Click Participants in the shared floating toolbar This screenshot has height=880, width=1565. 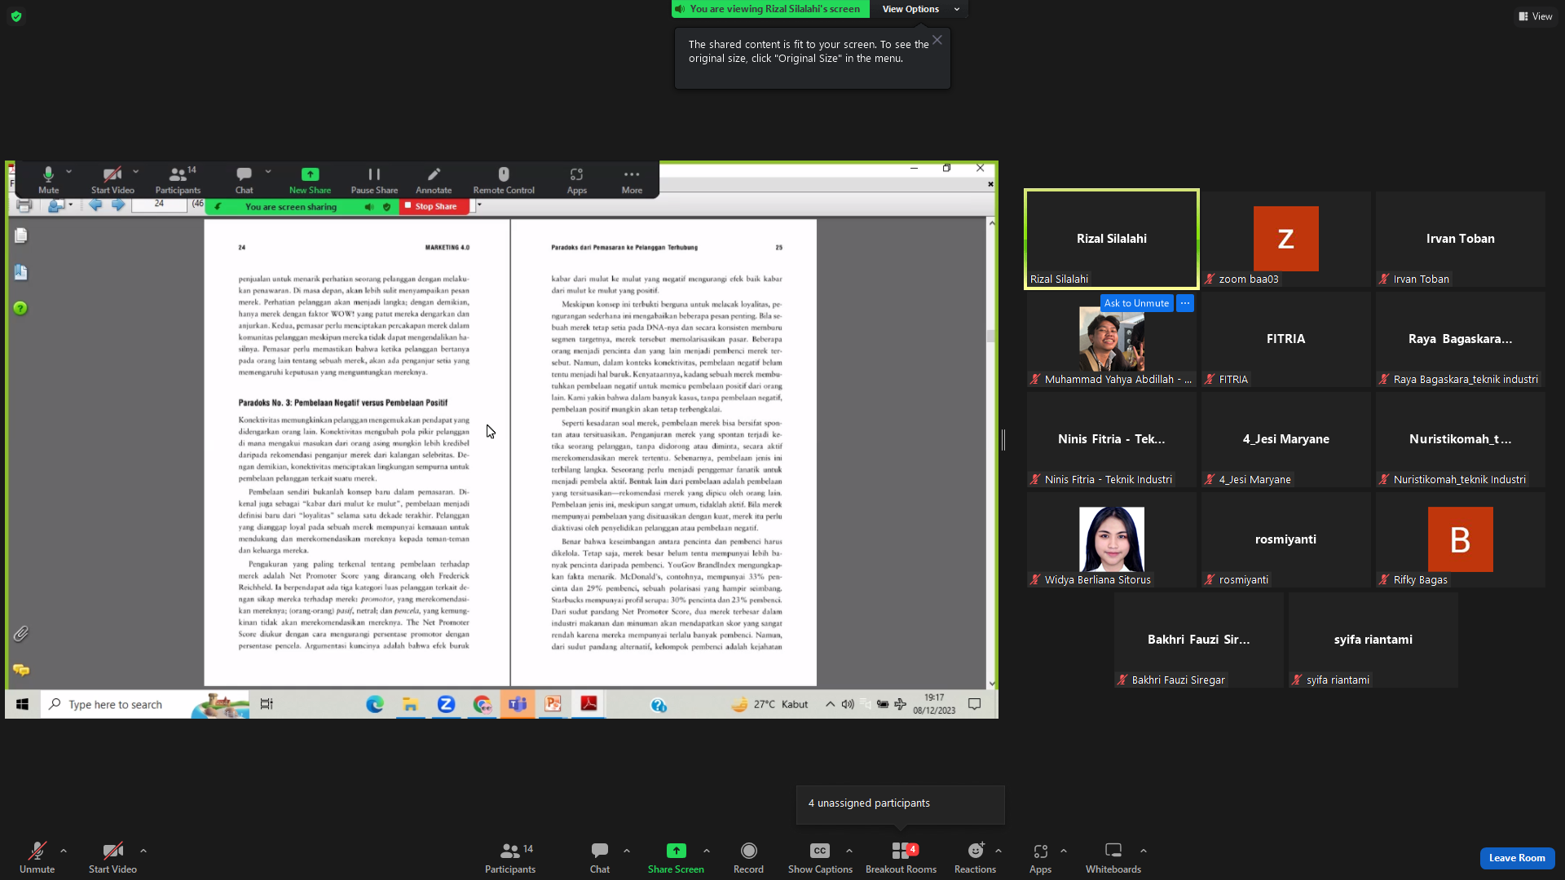click(x=178, y=180)
